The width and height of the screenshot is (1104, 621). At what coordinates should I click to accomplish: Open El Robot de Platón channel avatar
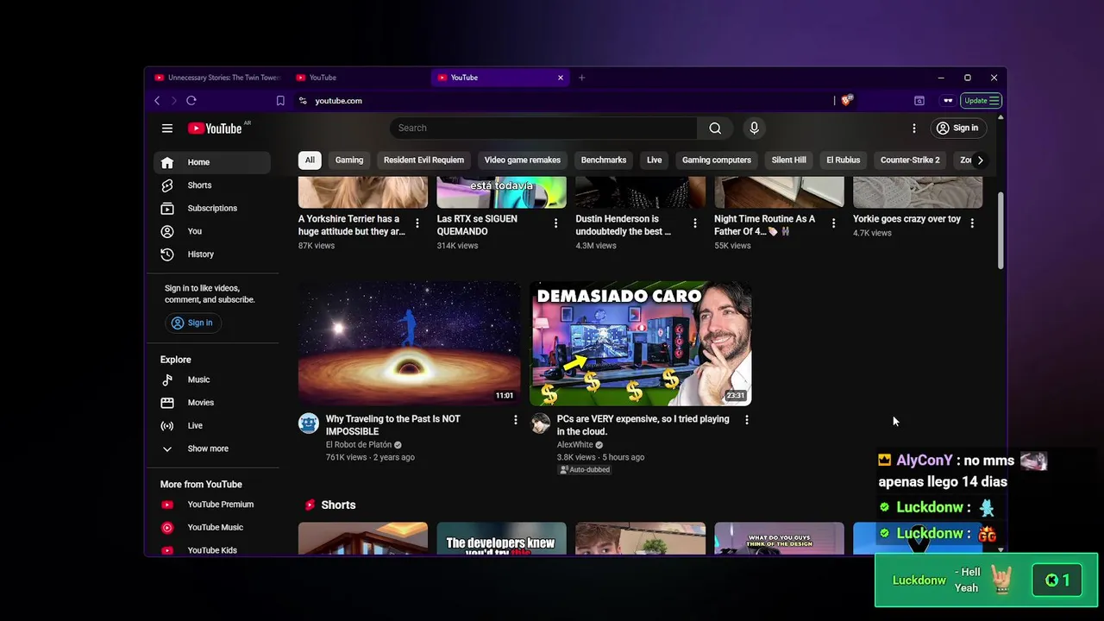309,423
